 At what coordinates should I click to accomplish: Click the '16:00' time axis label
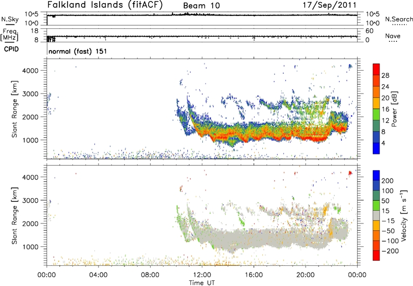(253, 275)
